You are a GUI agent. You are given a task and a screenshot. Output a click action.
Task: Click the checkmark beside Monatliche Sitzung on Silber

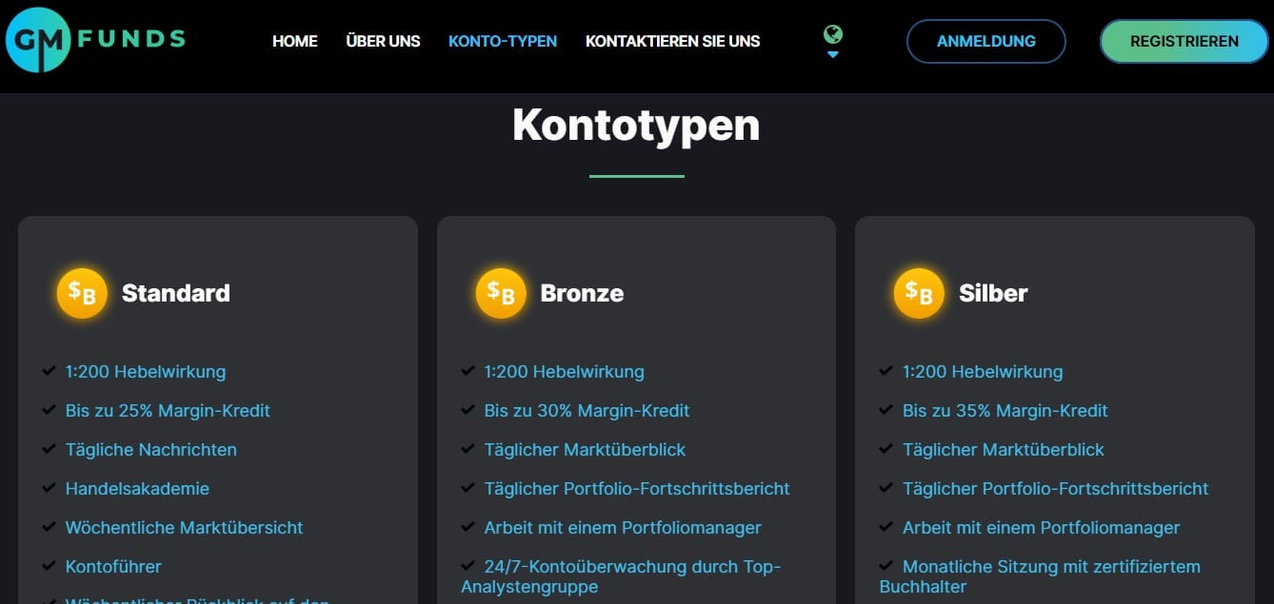(885, 565)
